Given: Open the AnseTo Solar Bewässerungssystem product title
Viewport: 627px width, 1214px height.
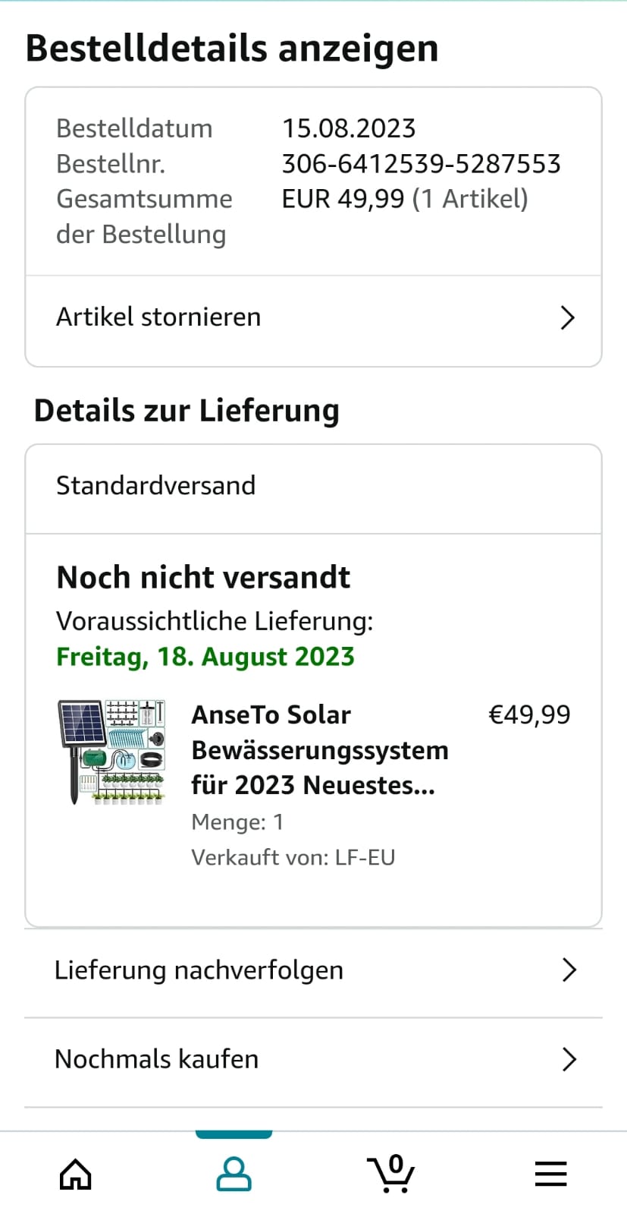Looking at the screenshot, I should tap(319, 750).
